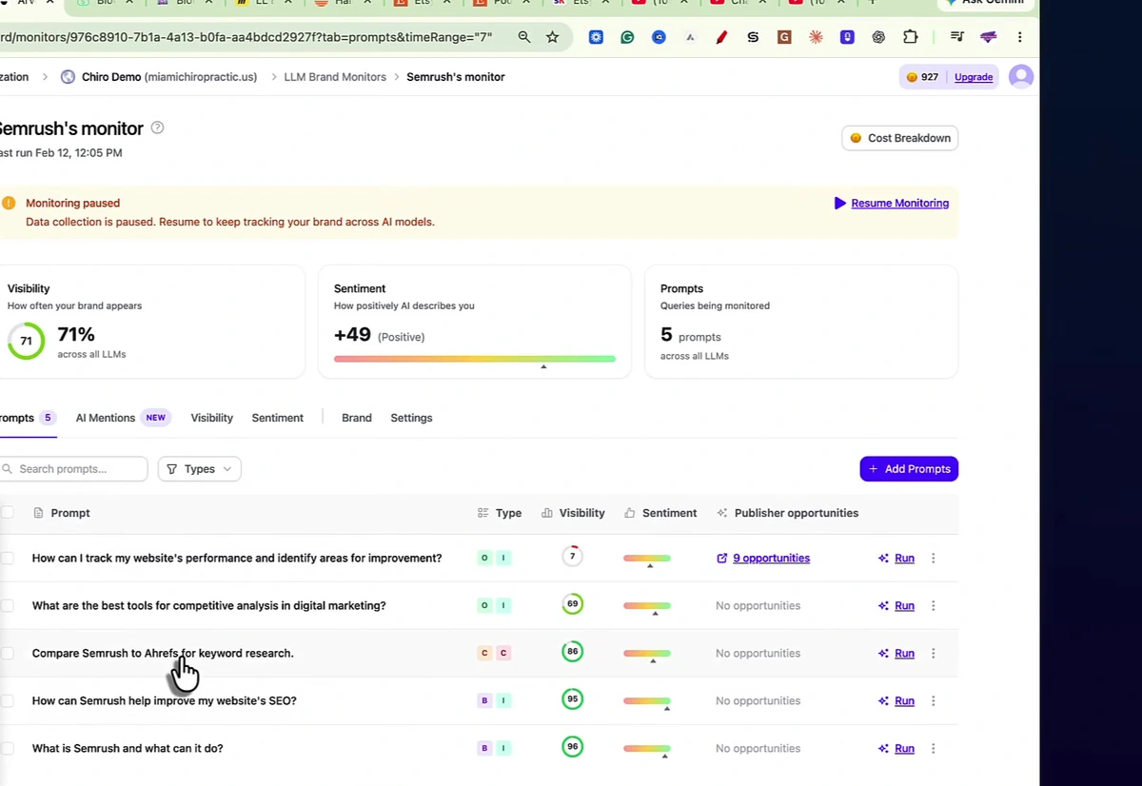Viewport: 1142px width, 786px height.
Task: Open the Types filter dropdown
Action: 199,469
